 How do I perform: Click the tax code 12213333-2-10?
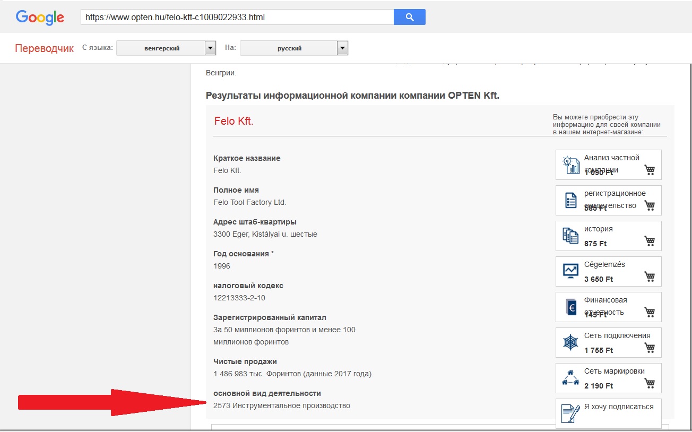[239, 298]
